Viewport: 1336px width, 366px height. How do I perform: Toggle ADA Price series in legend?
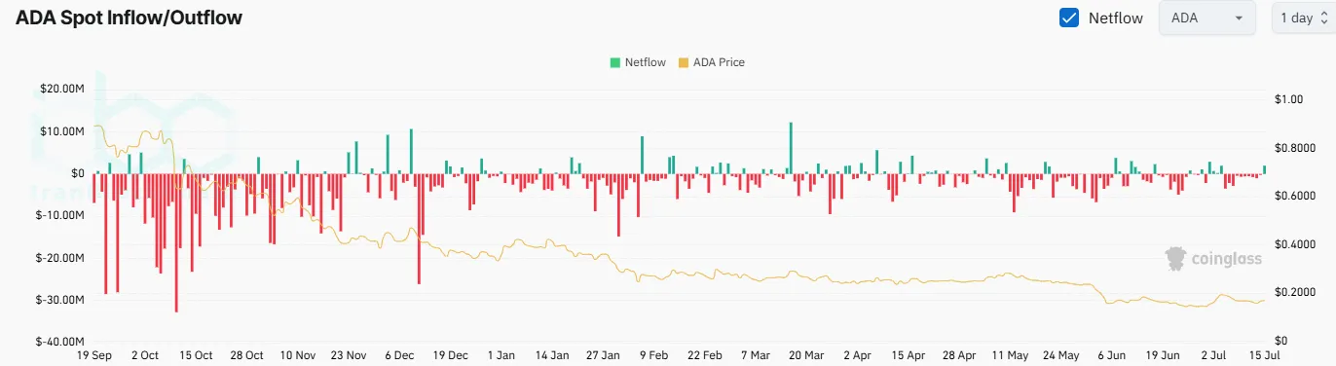coord(711,62)
